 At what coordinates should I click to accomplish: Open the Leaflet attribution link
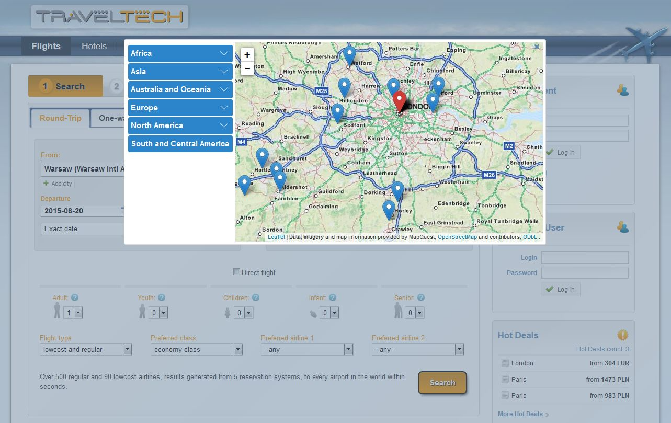[276, 237]
